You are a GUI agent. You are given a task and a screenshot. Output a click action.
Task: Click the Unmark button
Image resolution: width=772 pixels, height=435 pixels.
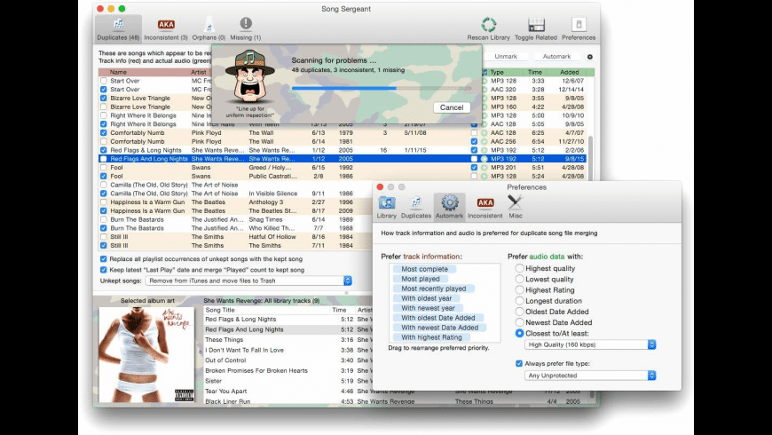click(506, 57)
